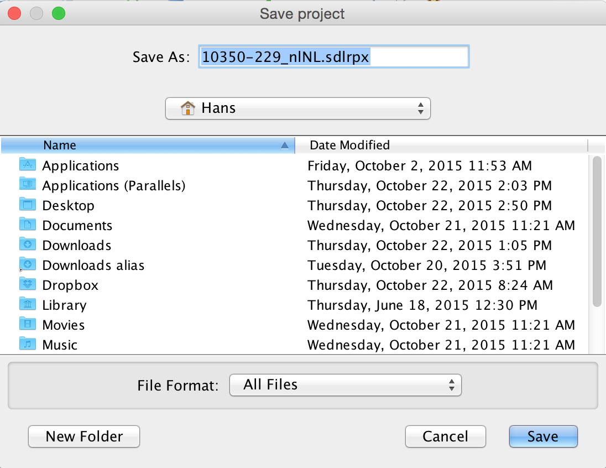Viewport: 606px width, 468px height.
Task: Click the file list vertical scrollbar
Action: [x=597, y=231]
